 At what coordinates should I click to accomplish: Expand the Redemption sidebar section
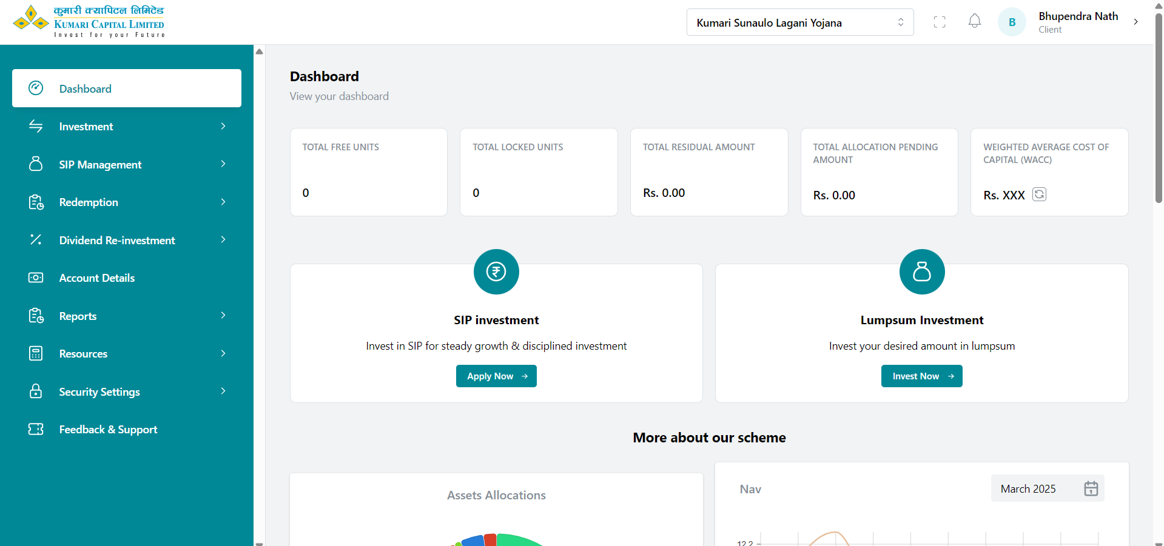[x=126, y=202]
